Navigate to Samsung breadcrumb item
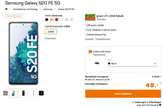This screenshot has width=163, height=108. [48, 9]
